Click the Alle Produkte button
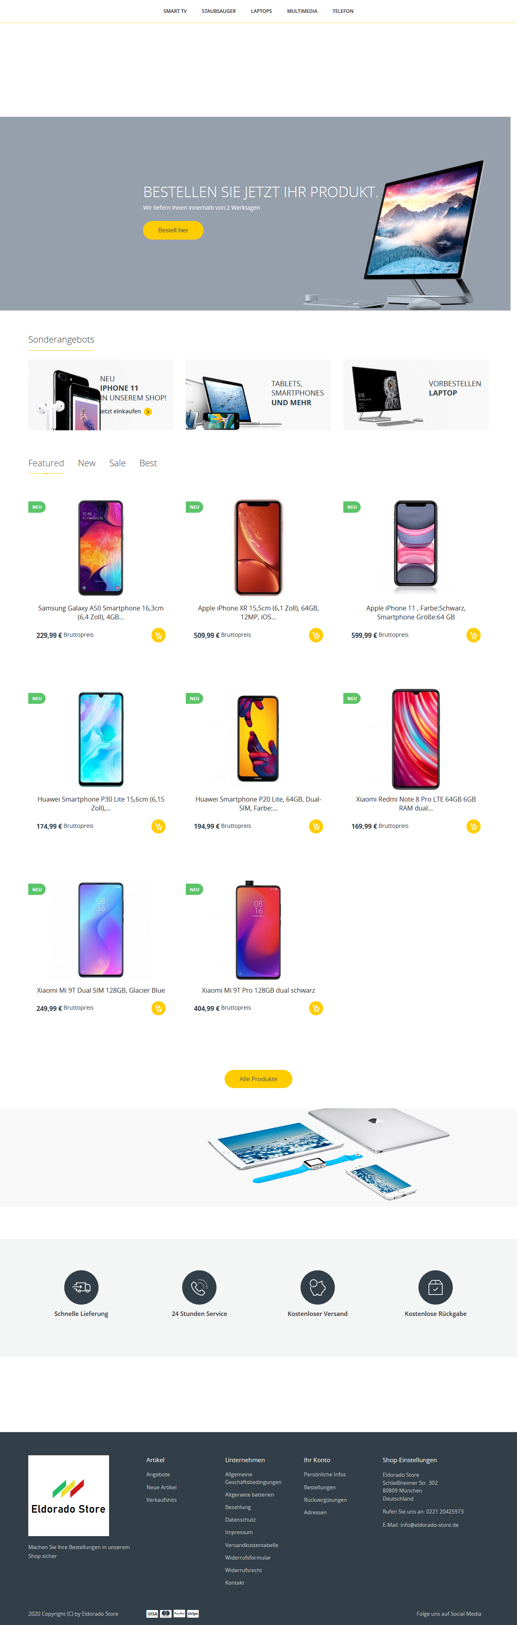 [x=258, y=1079]
